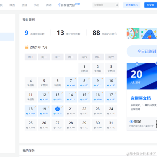Image resolution: width=157 pixels, height=157 pixels.
Task: Click the Jul. 2021 date card image
Action: (142, 76)
